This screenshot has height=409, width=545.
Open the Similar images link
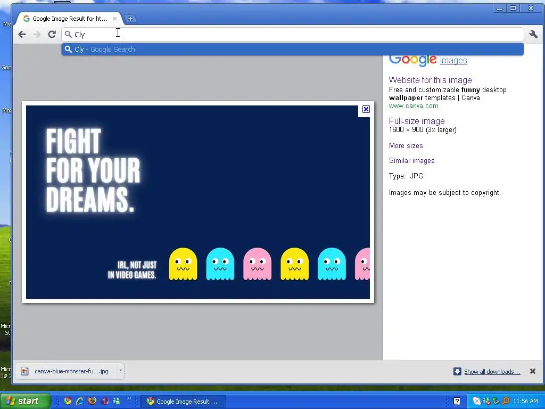click(412, 161)
